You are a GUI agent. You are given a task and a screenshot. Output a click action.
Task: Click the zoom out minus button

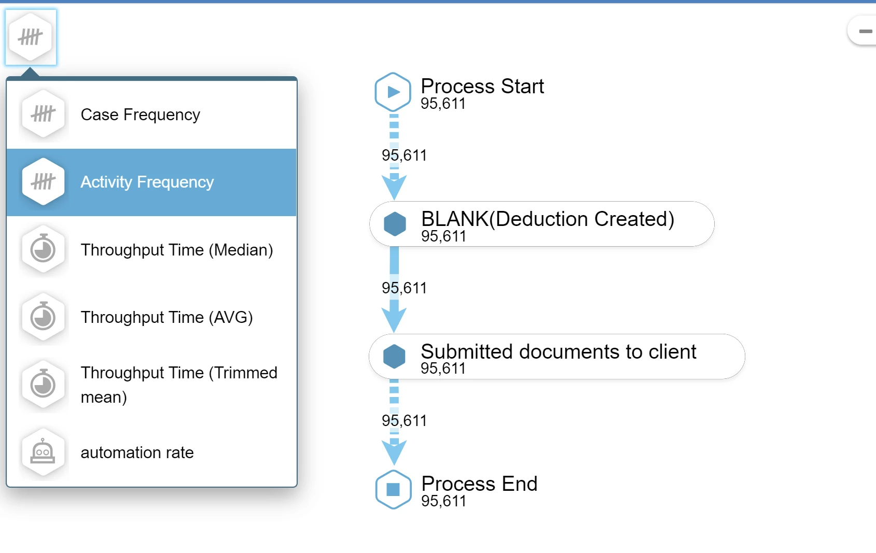[865, 32]
